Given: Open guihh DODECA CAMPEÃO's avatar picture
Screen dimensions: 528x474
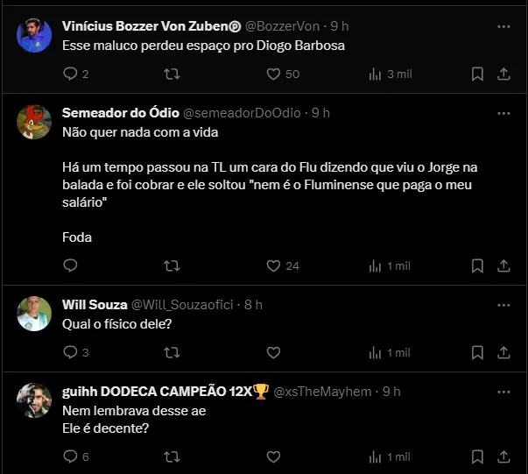Looking at the screenshot, I should coord(34,400).
